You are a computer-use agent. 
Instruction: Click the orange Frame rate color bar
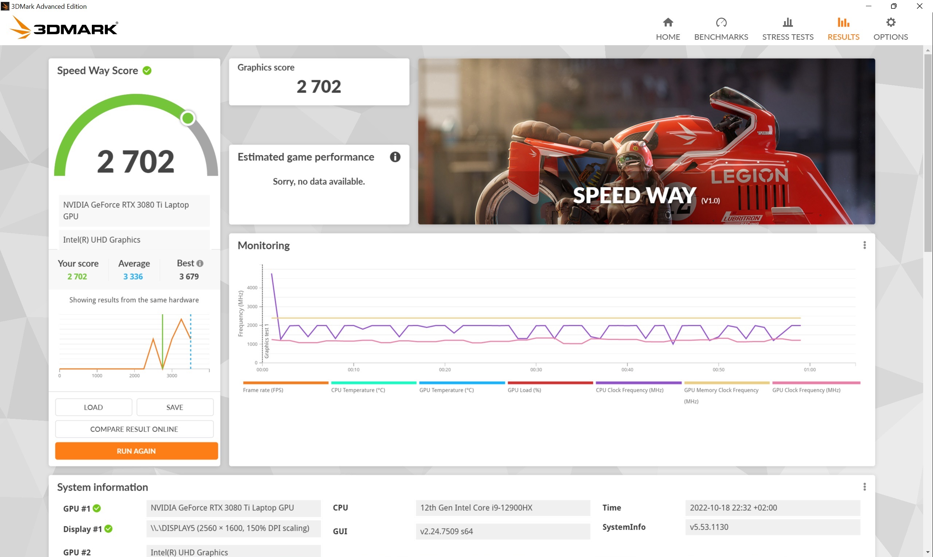coord(285,382)
